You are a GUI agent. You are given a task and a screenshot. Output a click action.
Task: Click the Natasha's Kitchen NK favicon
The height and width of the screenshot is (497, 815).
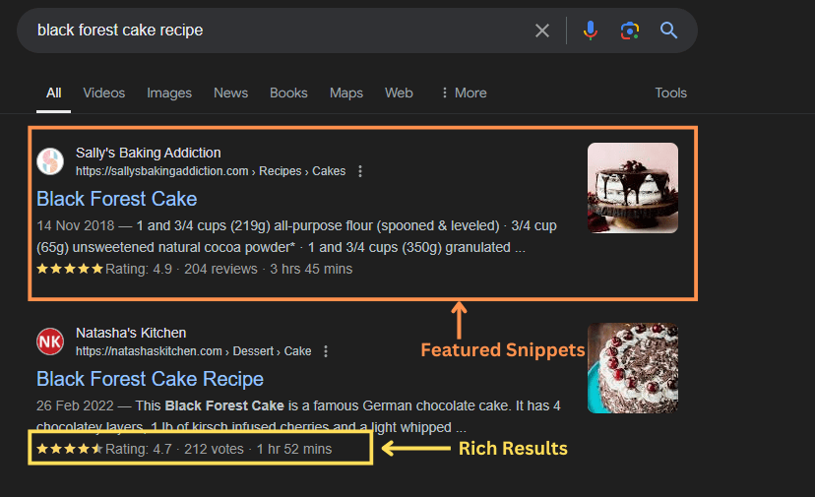(x=50, y=342)
